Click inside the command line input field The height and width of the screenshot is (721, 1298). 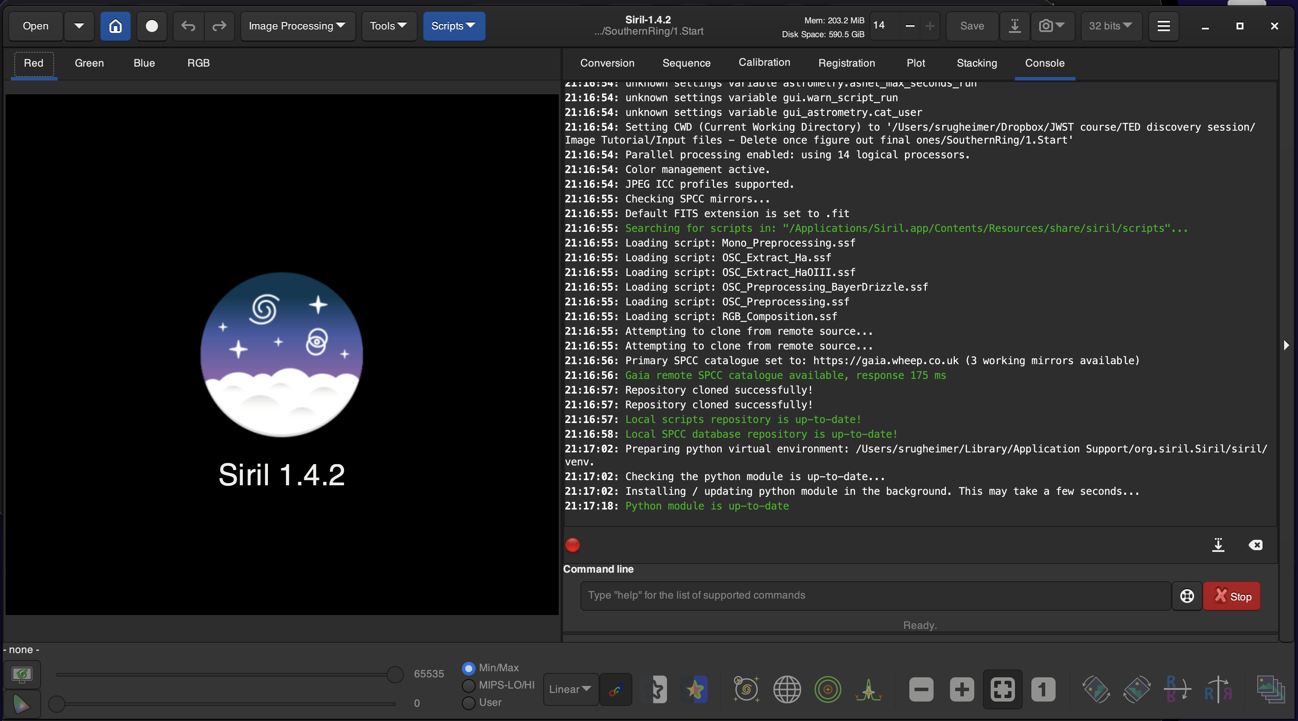pyautogui.click(x=874, y=596)
